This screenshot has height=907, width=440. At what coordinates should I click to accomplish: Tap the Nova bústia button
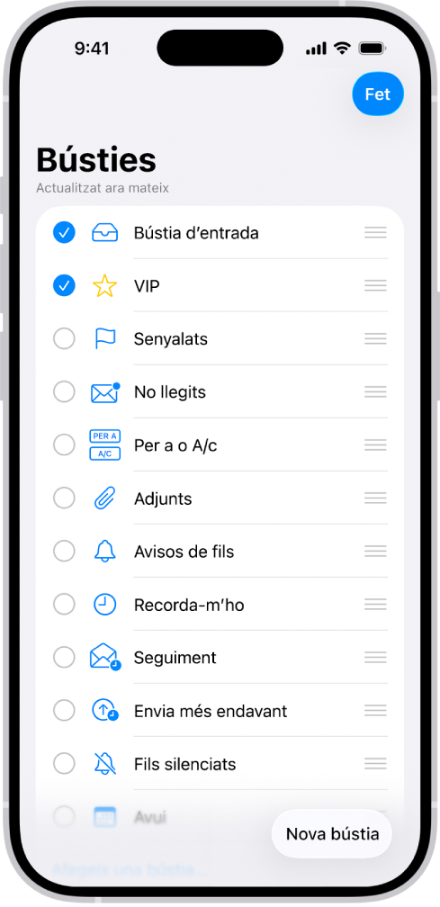point(332,833)
